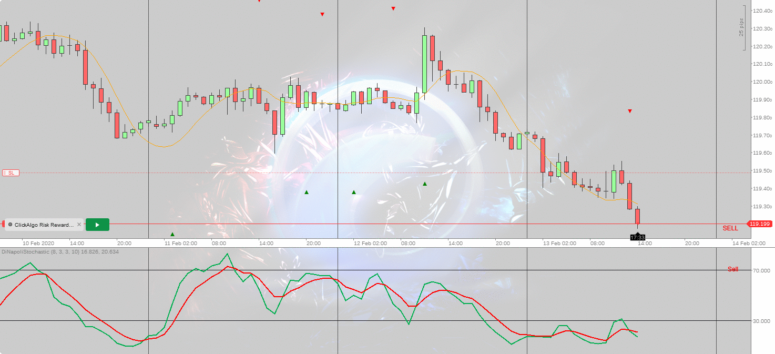The image size is (775, 354).
Task: Click the 70.000 stochastic level label
Action: pos(761,271)
